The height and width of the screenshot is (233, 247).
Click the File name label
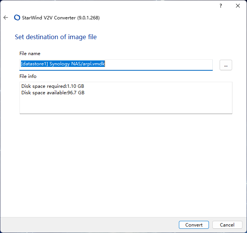(x=30, y=54)
